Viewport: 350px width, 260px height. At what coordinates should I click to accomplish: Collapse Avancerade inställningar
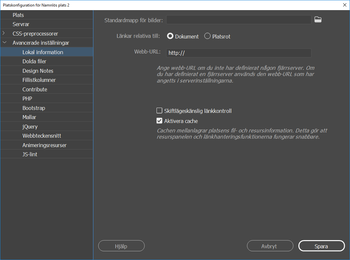coord(4,42)
